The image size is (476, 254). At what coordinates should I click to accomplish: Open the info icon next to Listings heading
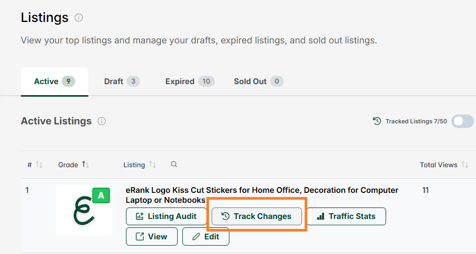click(x=78, y=18)
